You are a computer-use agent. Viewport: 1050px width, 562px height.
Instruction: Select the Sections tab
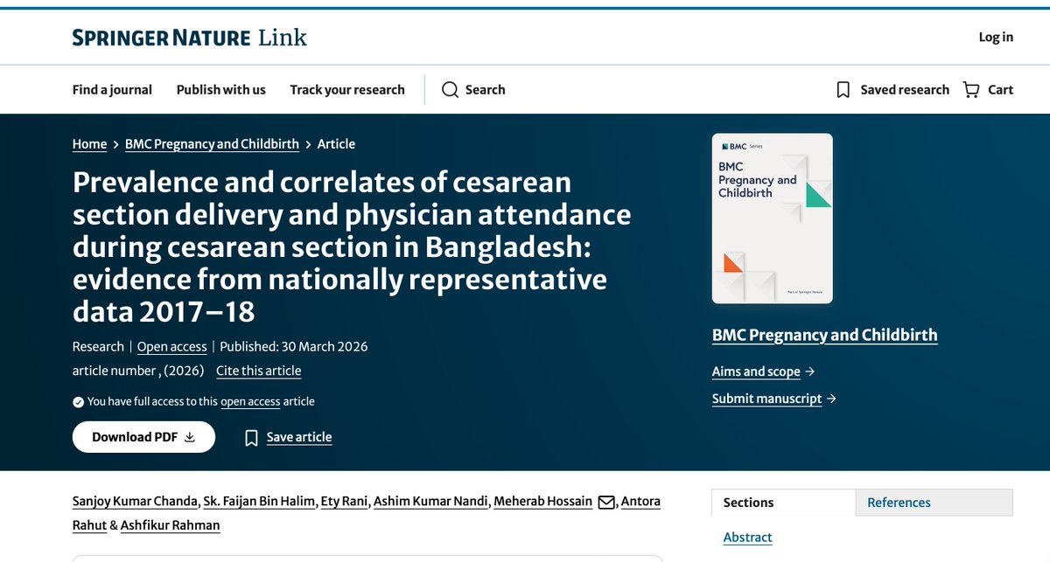(784, 503)
